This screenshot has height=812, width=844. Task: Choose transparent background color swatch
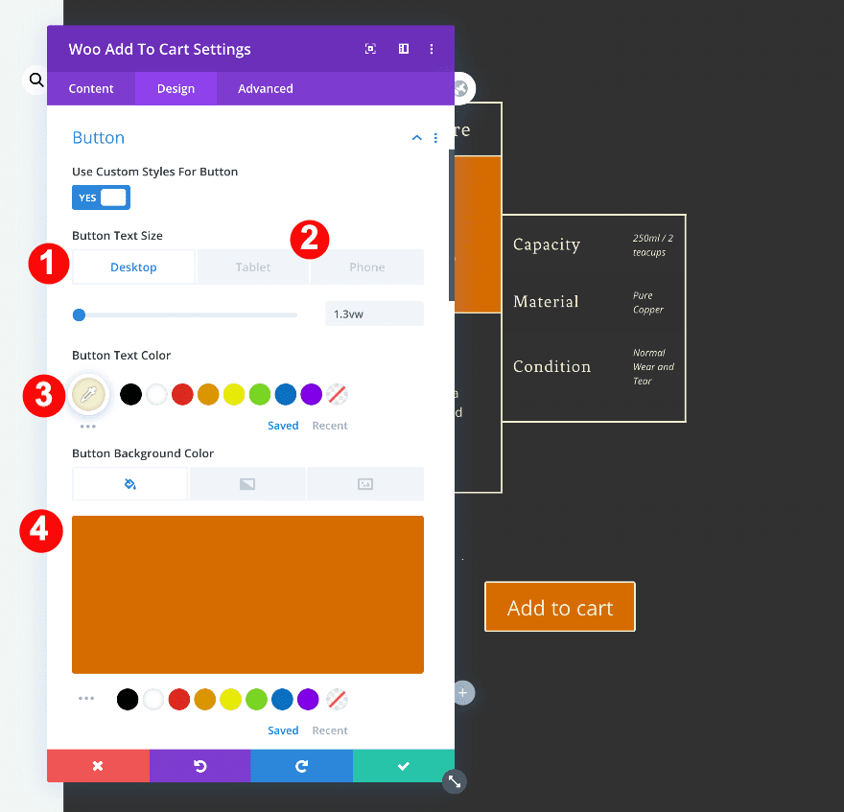[x=338, y=700]
